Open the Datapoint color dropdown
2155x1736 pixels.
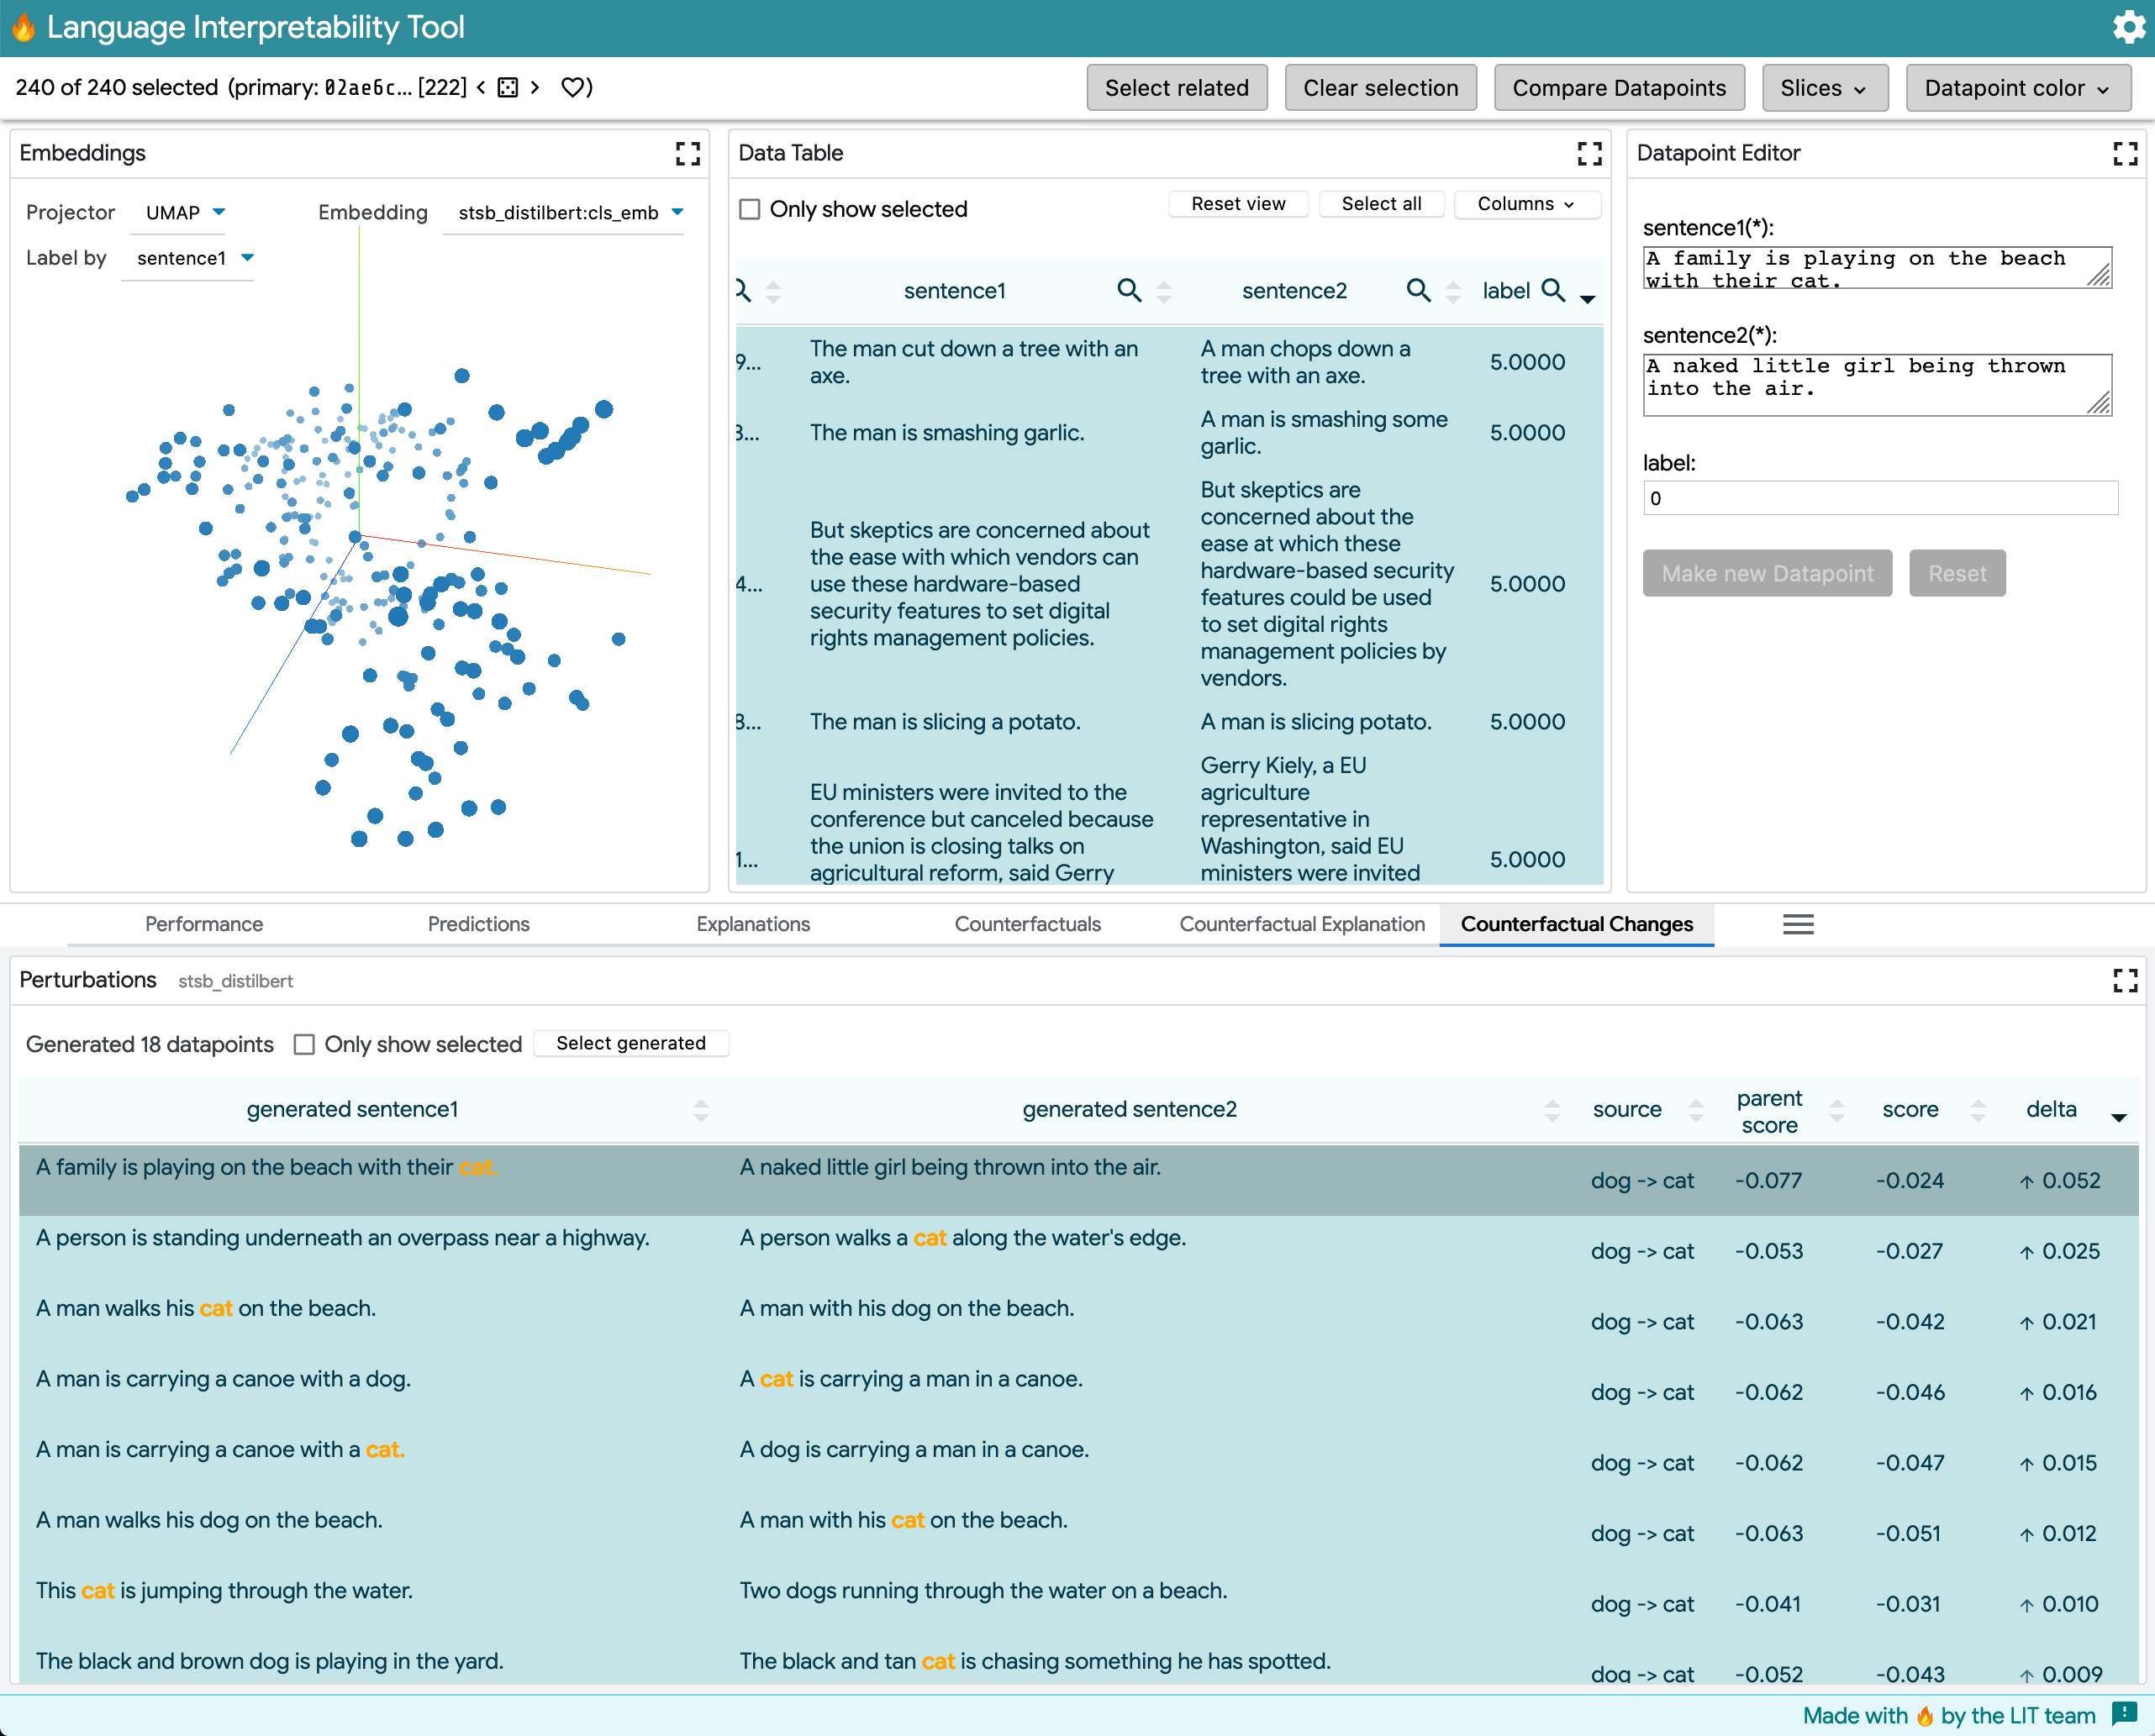coord(2017,88)
